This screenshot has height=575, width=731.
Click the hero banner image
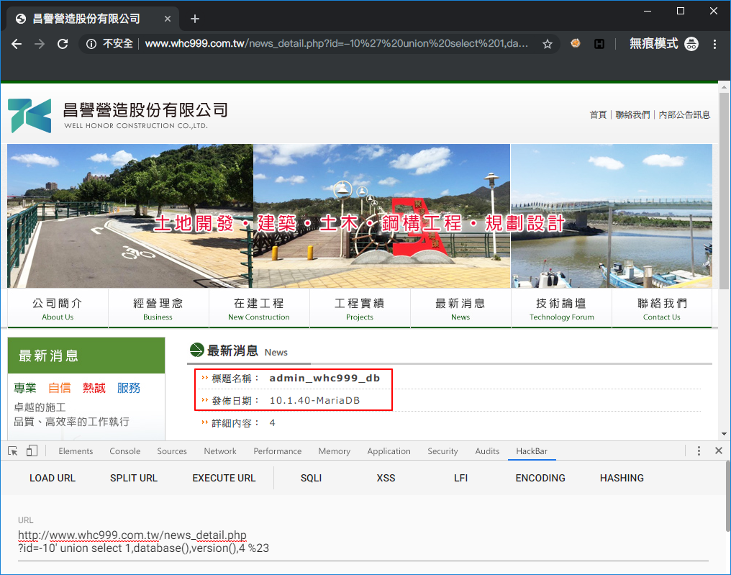pos(360,216)
